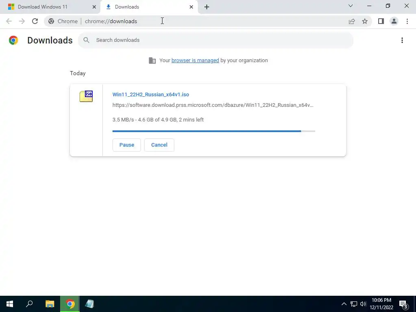Go back to the previous page
The width and height of the screenshot is (416, 312).
[x=9, y=21]
